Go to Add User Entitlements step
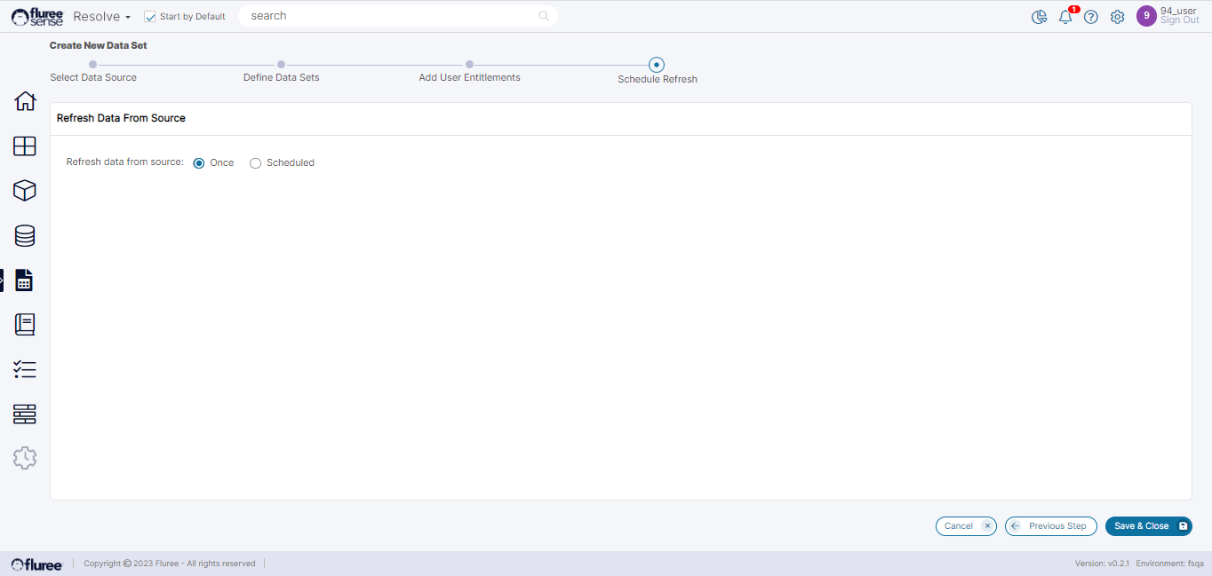Screen dimensions: 1212x576 coord(469,65)
